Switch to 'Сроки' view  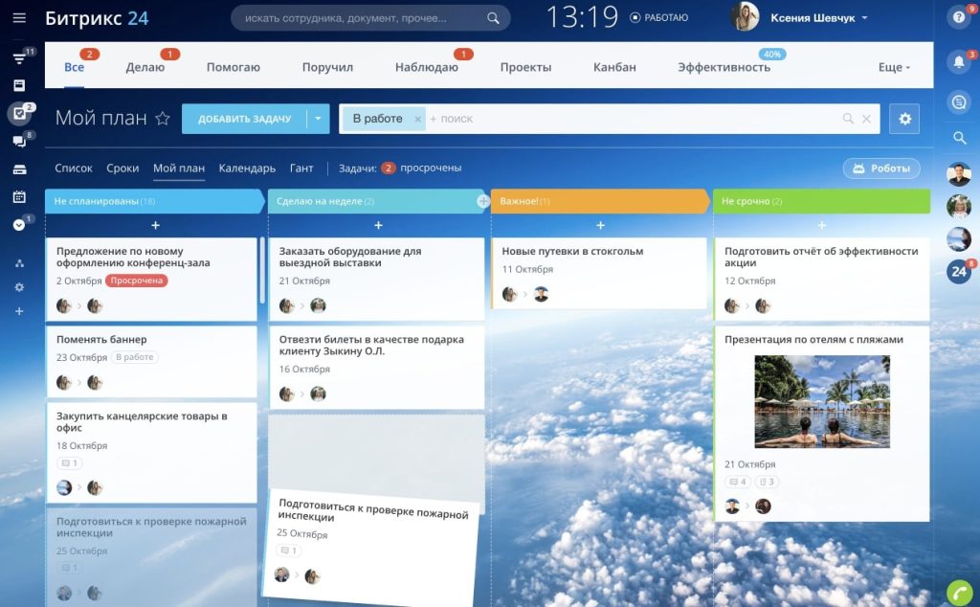(x=122, y=169)
